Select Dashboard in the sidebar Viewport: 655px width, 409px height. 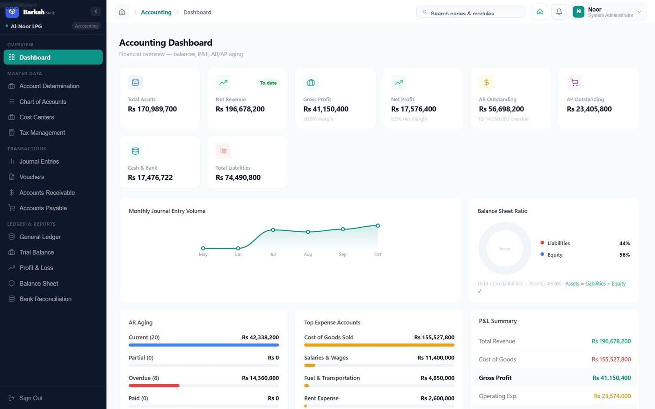(x=53, y=57)
